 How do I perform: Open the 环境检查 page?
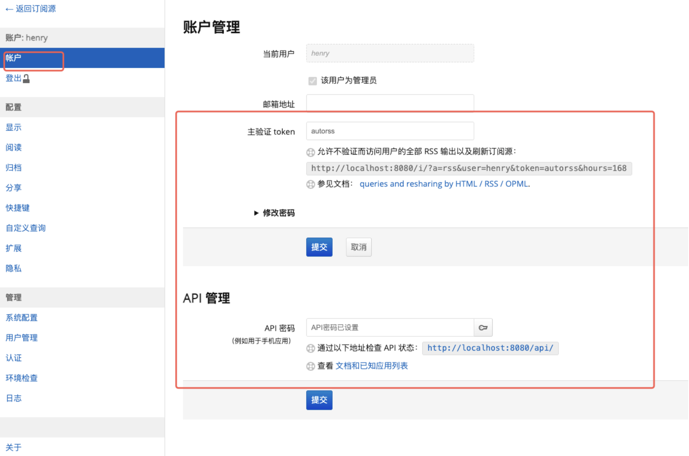tap(22, 378)
